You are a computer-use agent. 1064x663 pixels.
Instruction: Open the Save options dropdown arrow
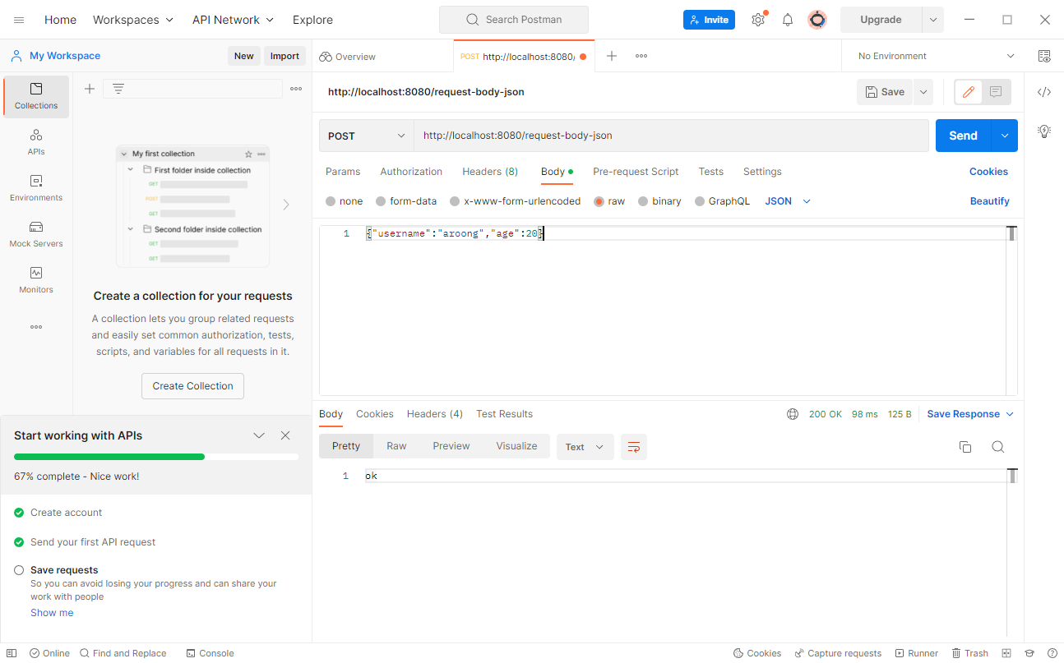point(923,92)
